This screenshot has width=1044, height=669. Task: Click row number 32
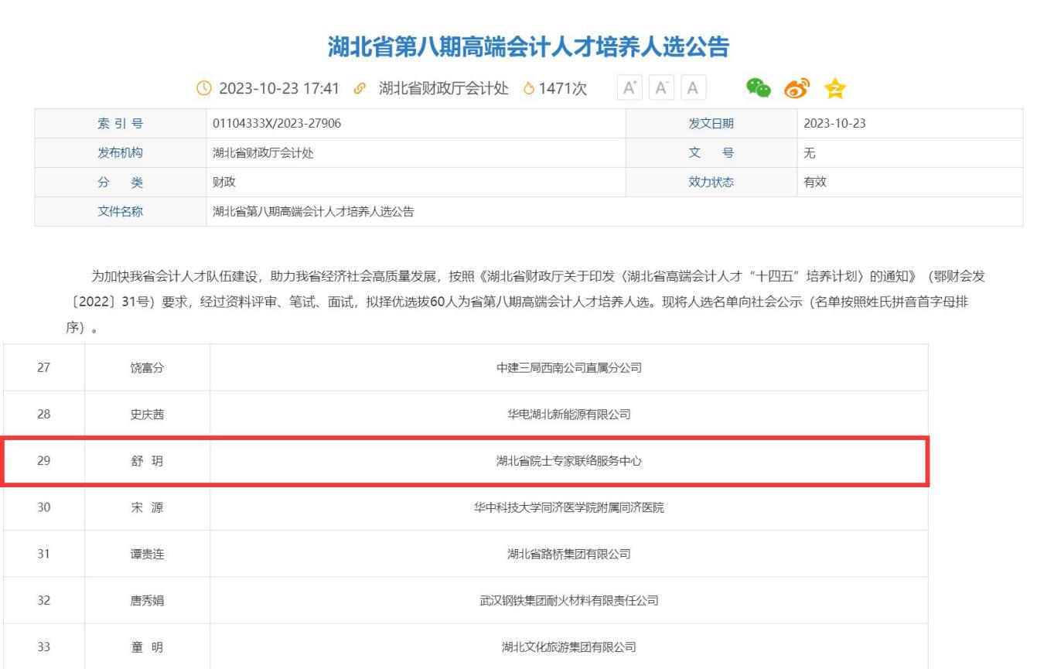click(43, 601)
